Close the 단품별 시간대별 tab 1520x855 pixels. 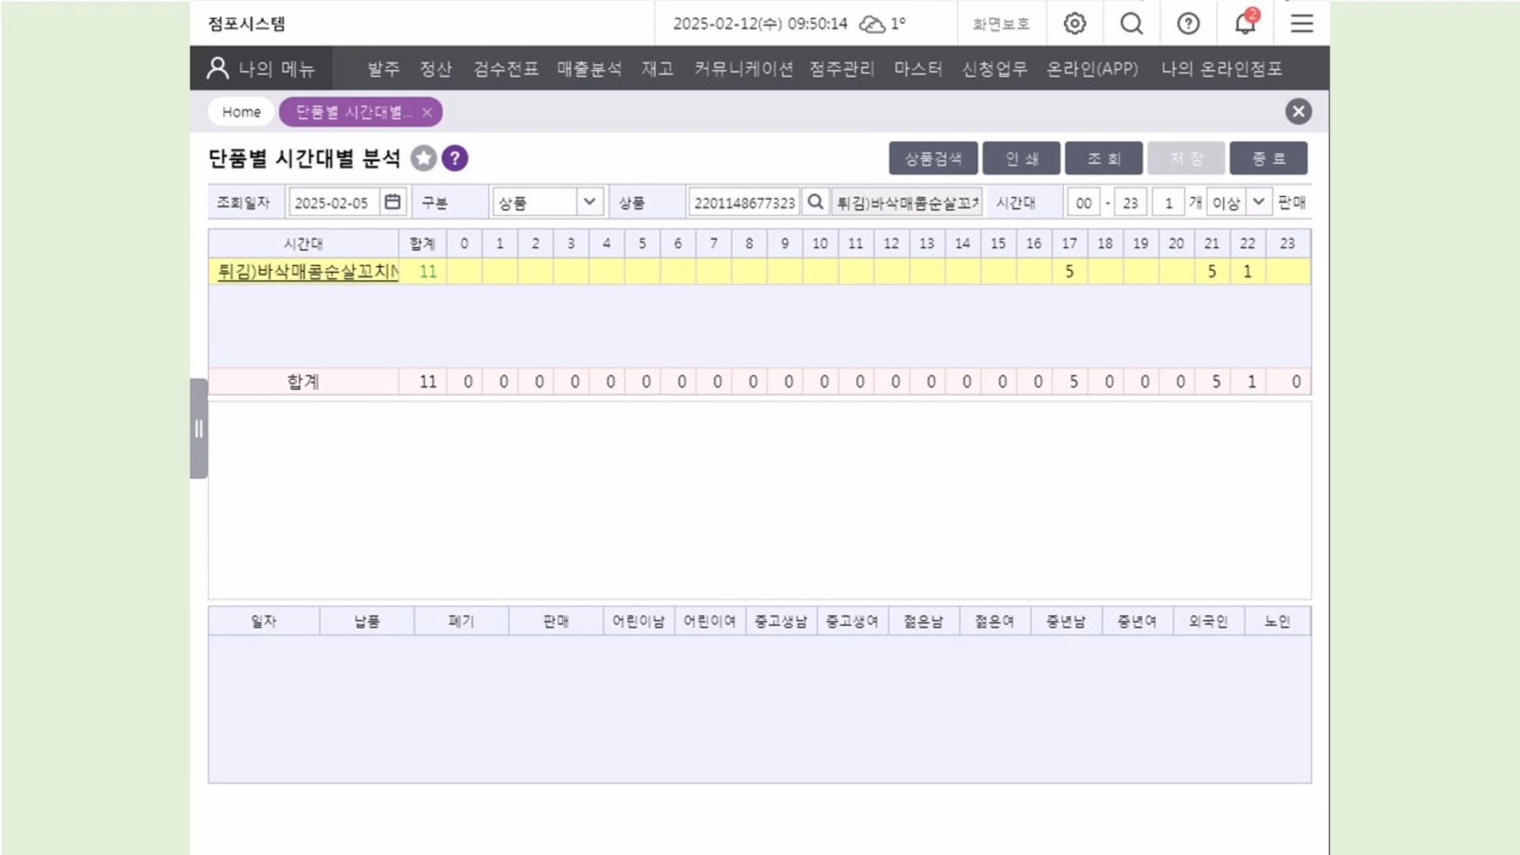point(427,112)
